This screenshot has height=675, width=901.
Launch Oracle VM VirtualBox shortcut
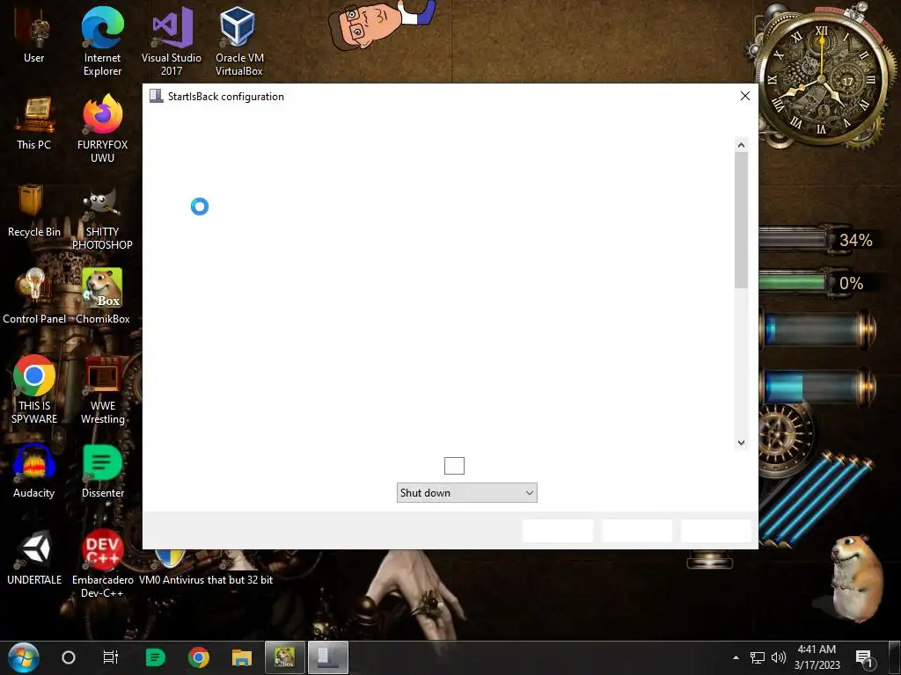pos(239,41)
